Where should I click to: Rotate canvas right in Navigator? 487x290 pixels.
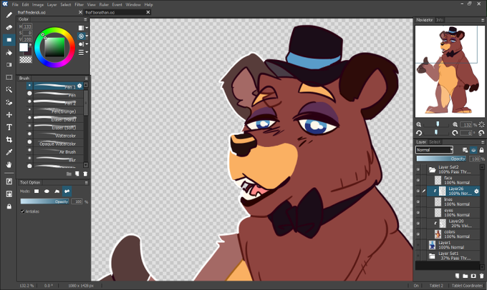[455, 133]
